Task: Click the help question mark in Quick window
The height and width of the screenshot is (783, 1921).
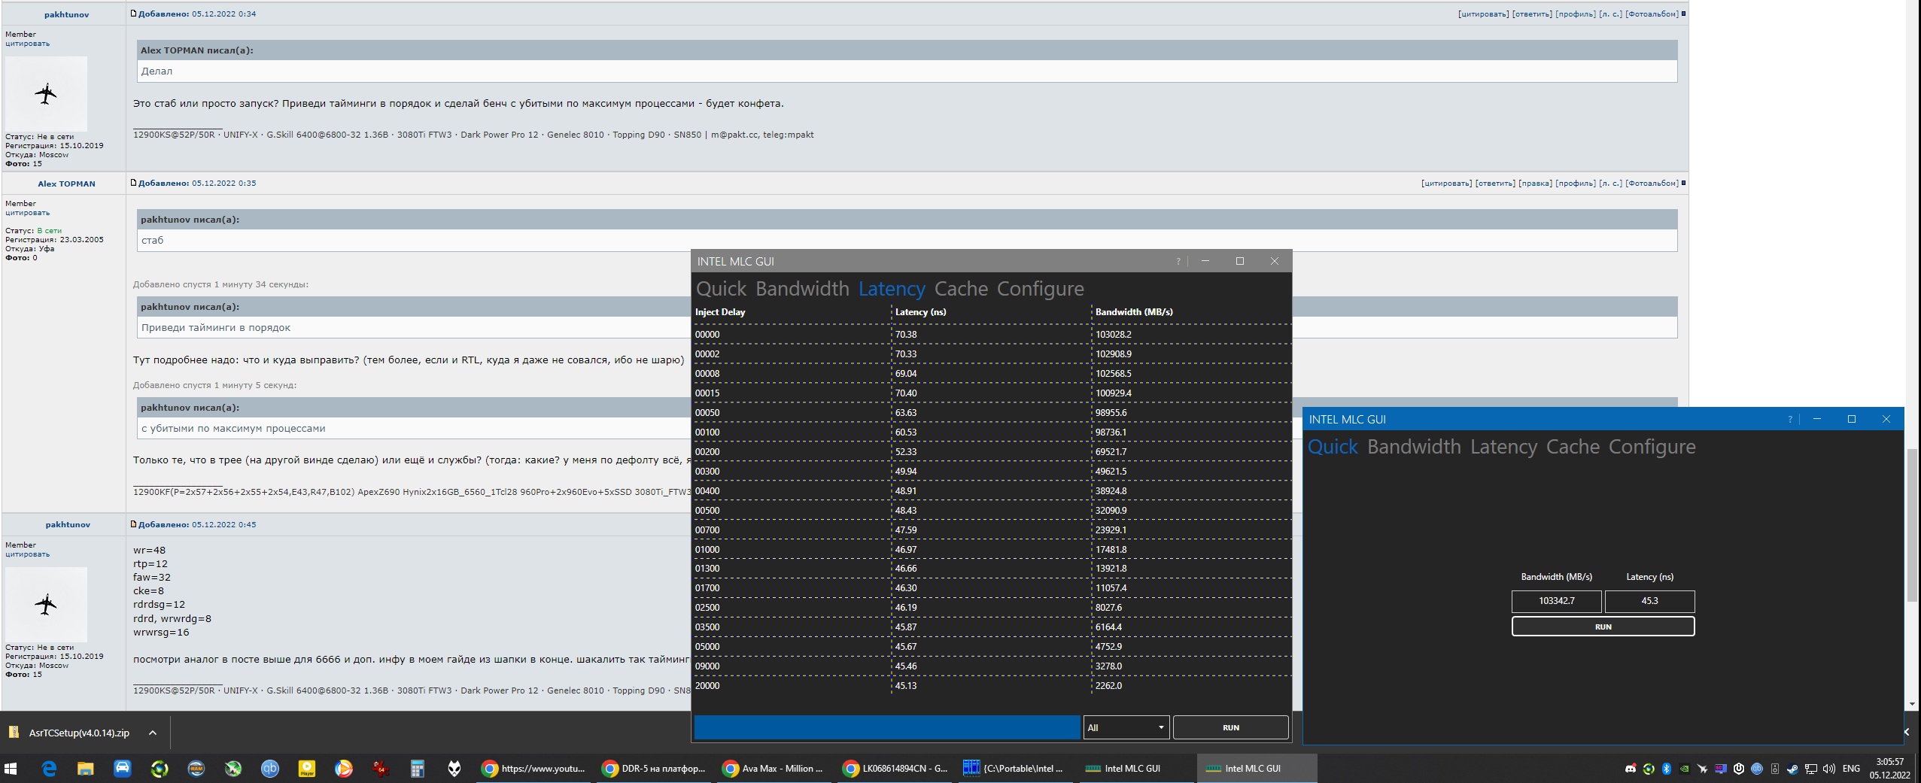Action: 1789,419
